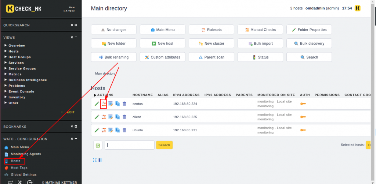Image resolution: width=376 pixels, height=184 pixels.
Task: Edit properties of host ubuntu
Action: point(97,130)
